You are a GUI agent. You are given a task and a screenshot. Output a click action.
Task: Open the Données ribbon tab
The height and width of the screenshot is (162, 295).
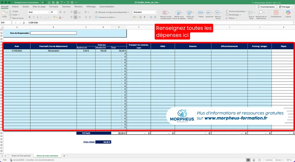(66, 6)
